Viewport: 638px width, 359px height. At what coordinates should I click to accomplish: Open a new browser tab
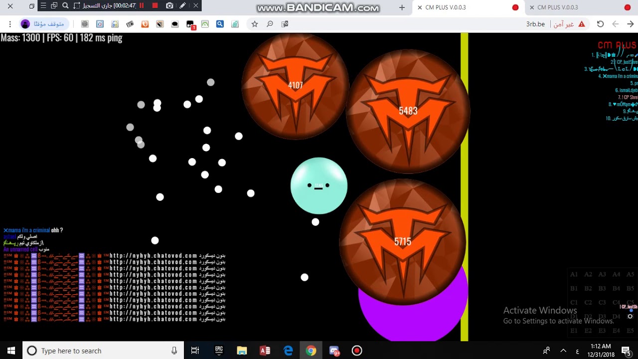pos(402,7)
